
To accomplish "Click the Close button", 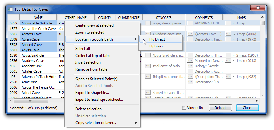I will pos(247,108).
